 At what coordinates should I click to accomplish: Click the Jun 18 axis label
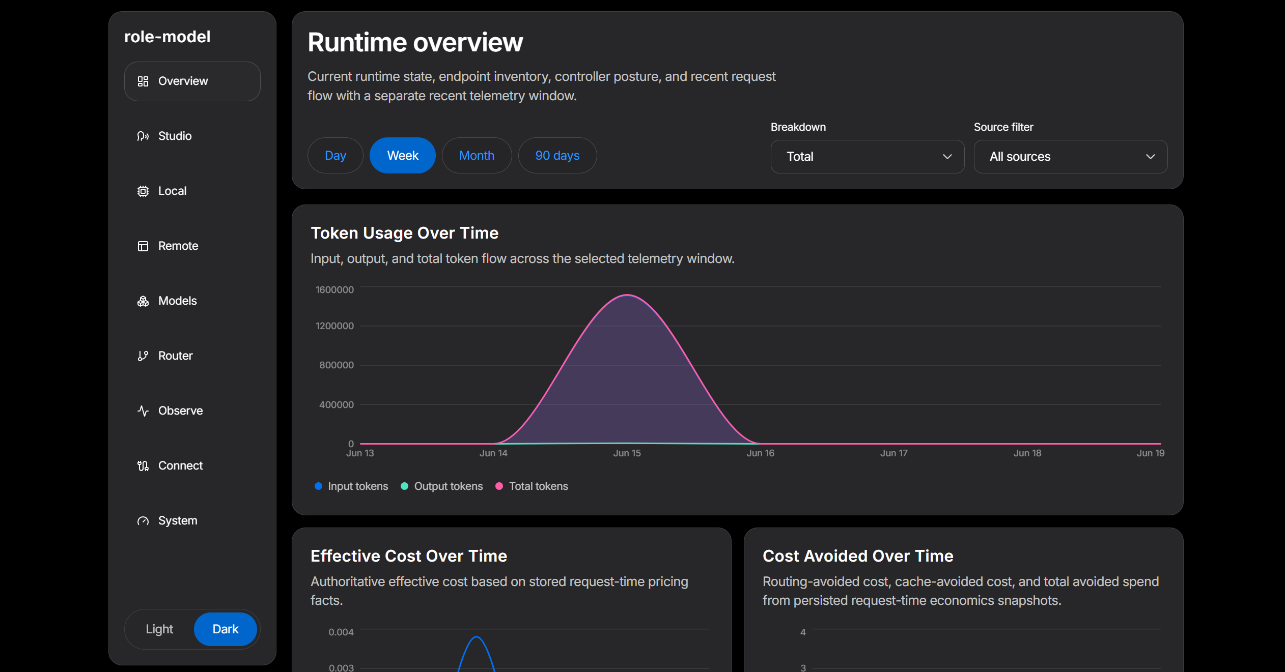coord(1027,453)
